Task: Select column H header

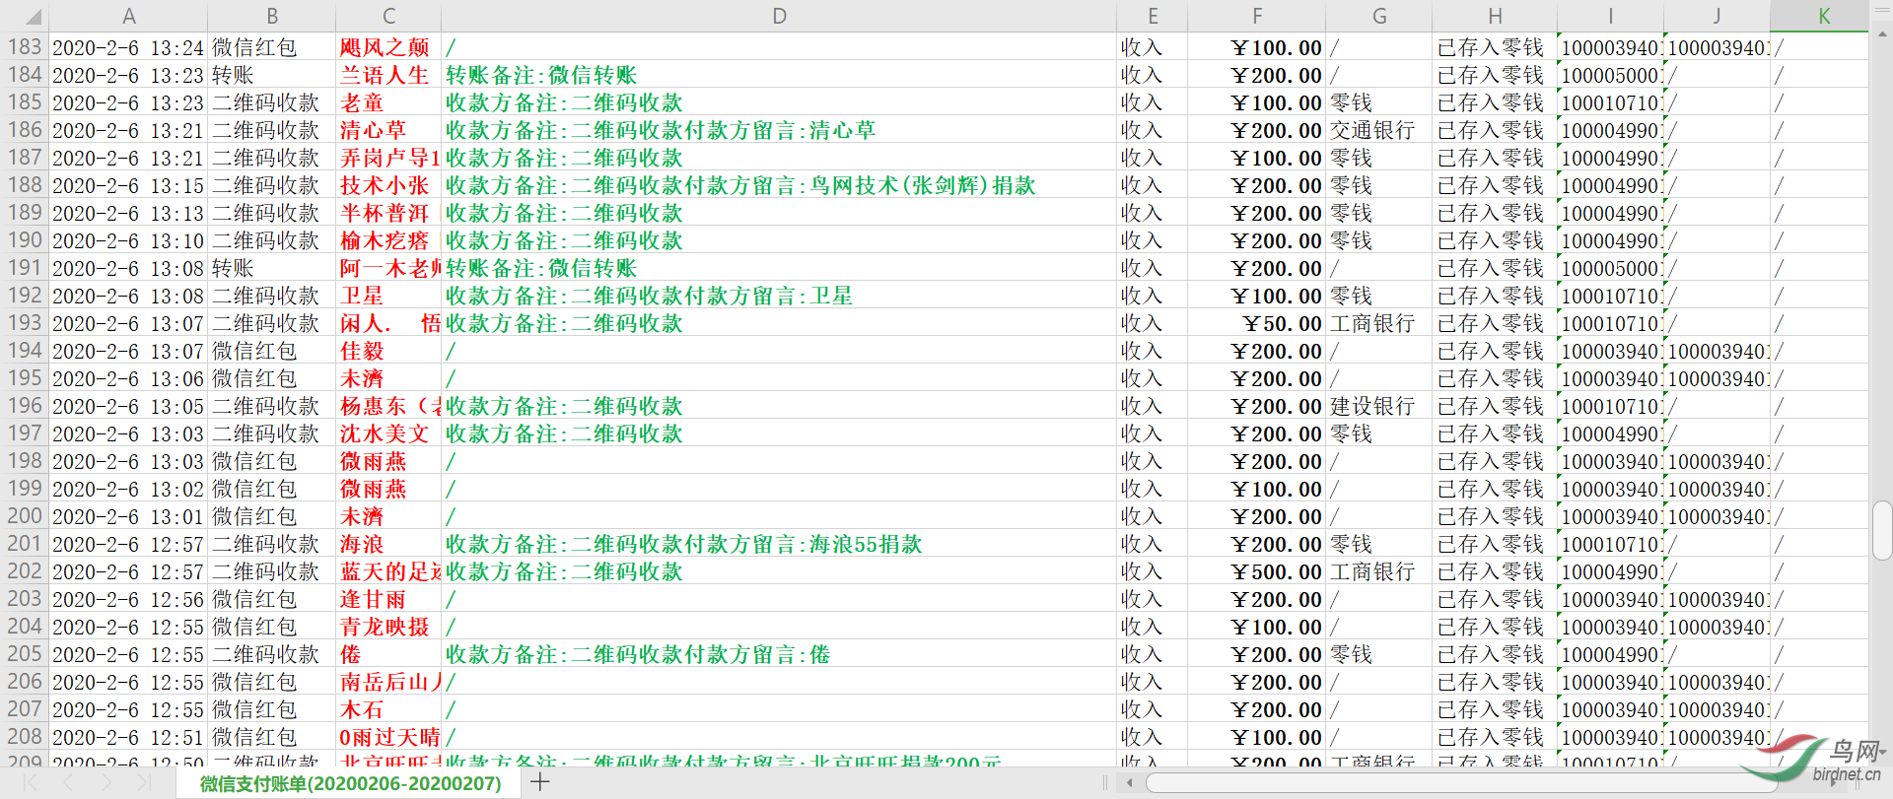Action: click(x=1495, y=16)
